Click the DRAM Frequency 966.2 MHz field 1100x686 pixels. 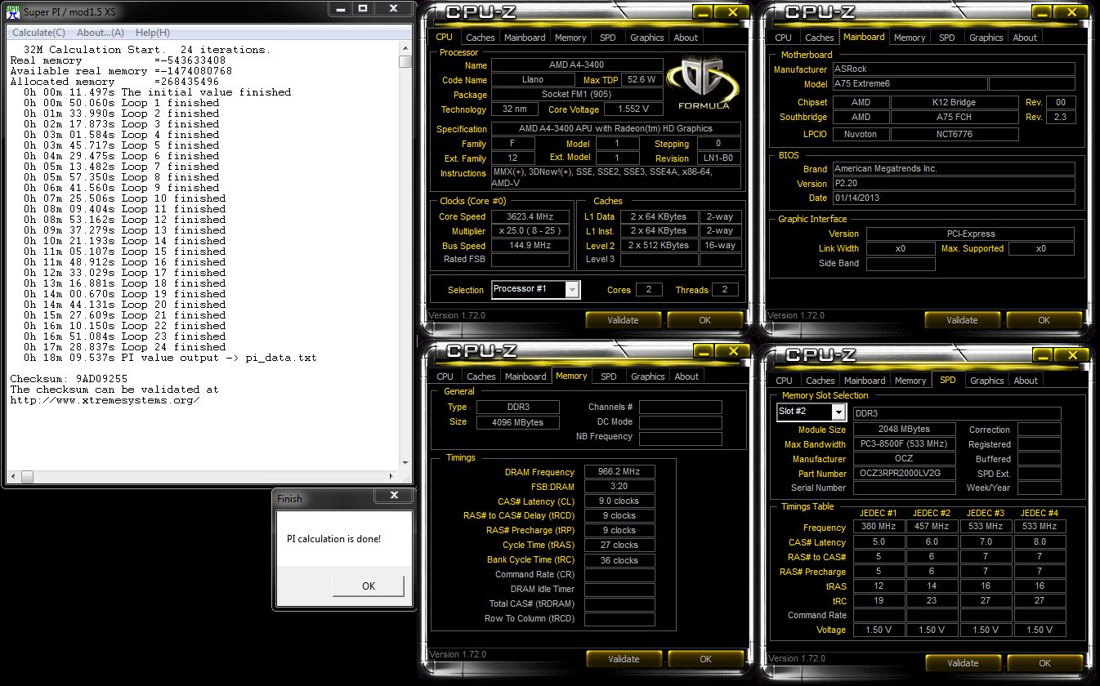click(x=619, y=472)
